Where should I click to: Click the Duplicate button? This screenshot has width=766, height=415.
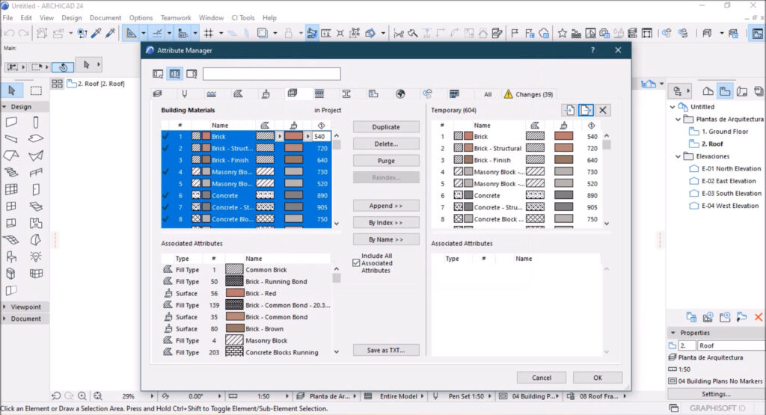tap(386, 127)
